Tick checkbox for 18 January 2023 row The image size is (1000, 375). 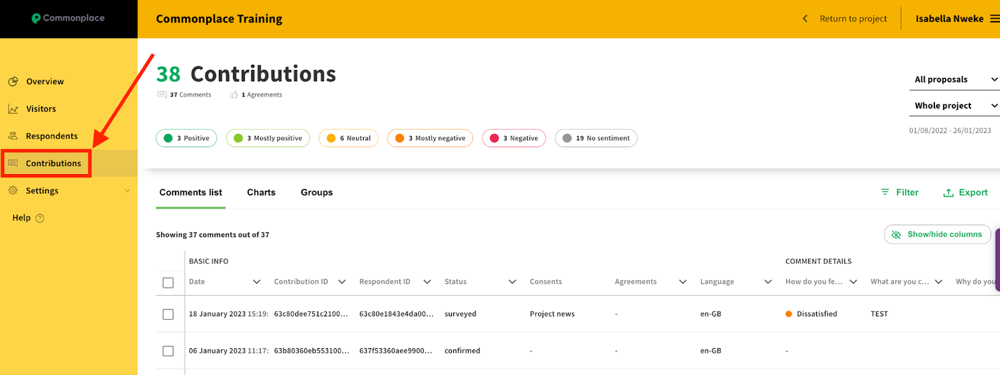pos(168,314)
